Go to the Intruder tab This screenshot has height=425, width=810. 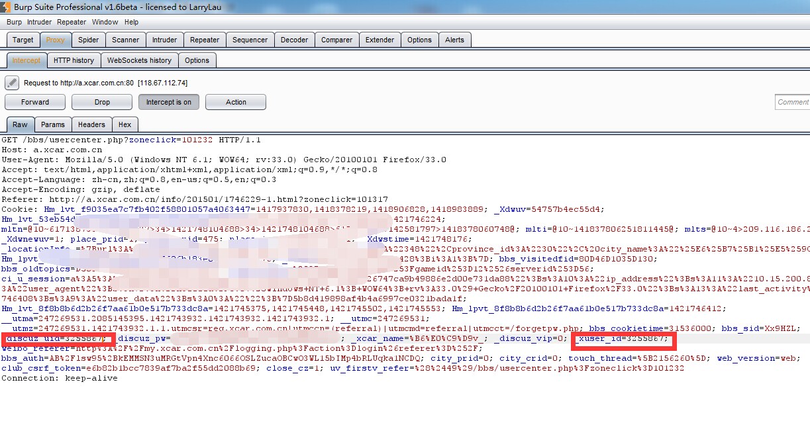pos(164,40)
